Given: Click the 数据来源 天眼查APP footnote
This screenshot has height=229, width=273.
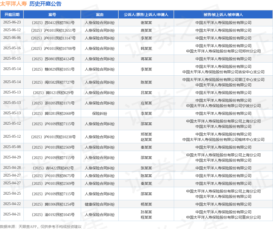Looking at the screenshot, I should (41, 227).
